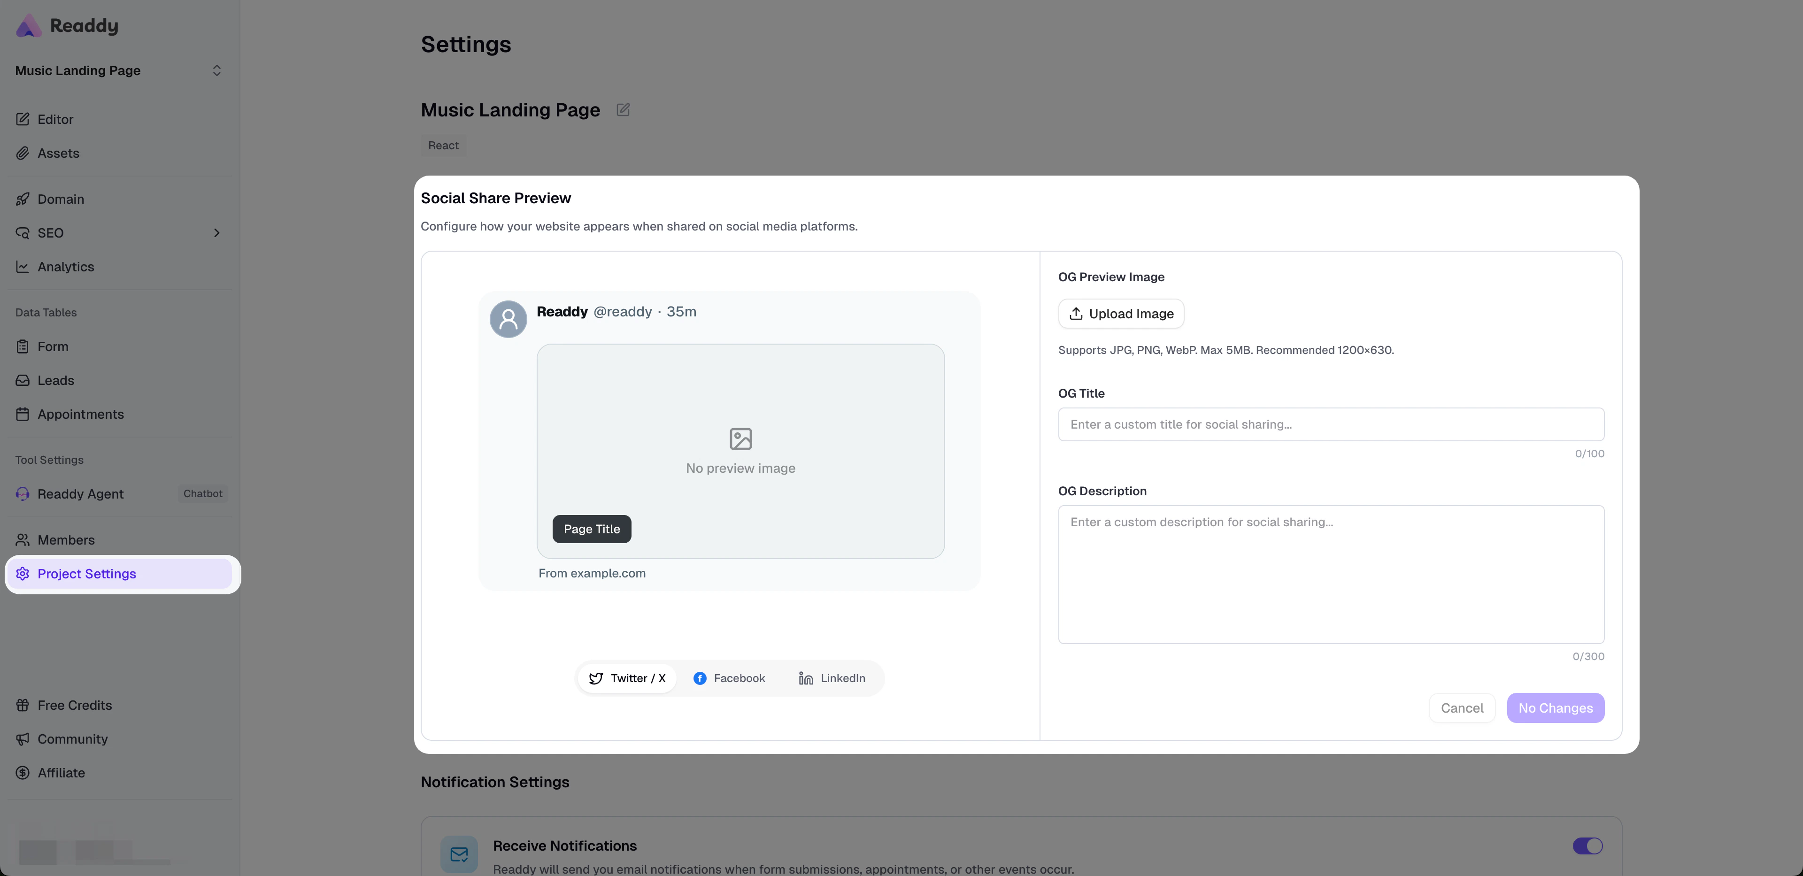Click the Domain rocket icon
Viewport: 1803px width, 876px height.
(x=23, y=199)
